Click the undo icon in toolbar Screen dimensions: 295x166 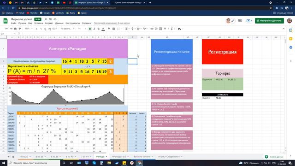(6, 29)
